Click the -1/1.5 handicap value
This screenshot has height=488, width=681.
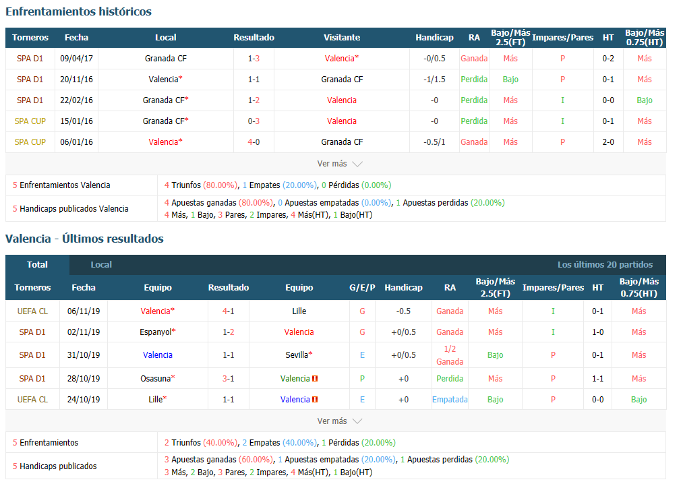coord(434,80)
